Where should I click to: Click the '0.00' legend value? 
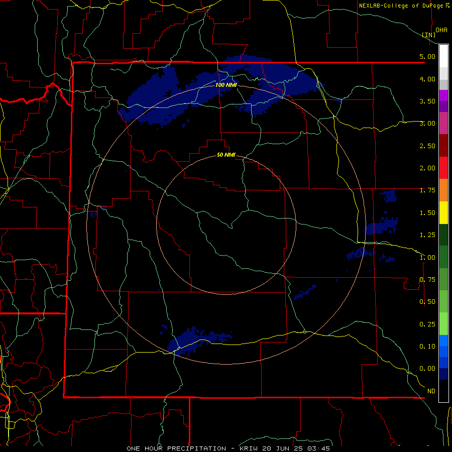[427, 369]
